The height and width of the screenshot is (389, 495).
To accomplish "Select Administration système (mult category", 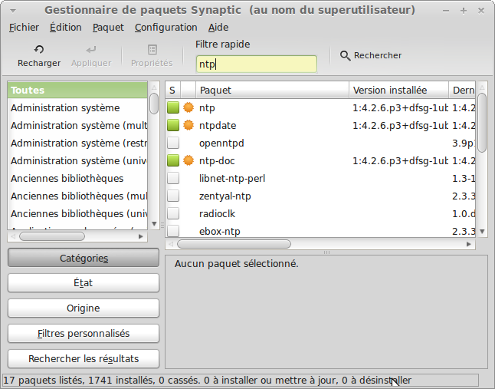I will click(77, 126).
